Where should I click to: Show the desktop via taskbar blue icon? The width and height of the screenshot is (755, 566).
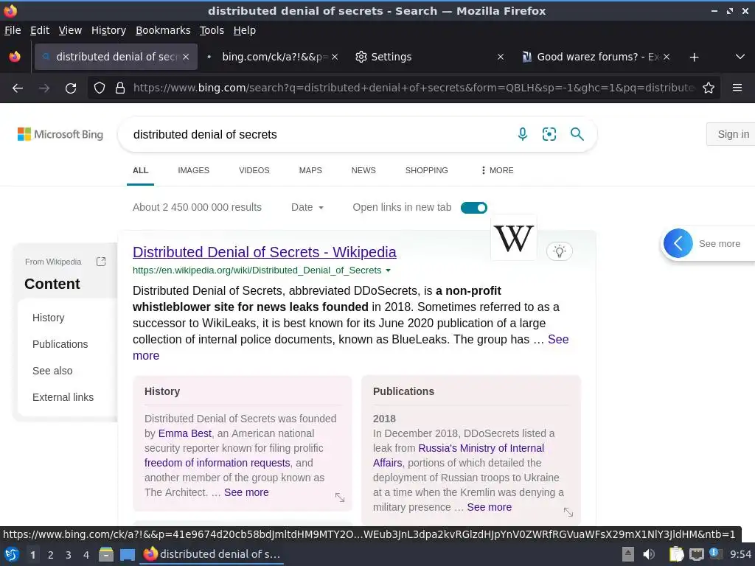127,554
